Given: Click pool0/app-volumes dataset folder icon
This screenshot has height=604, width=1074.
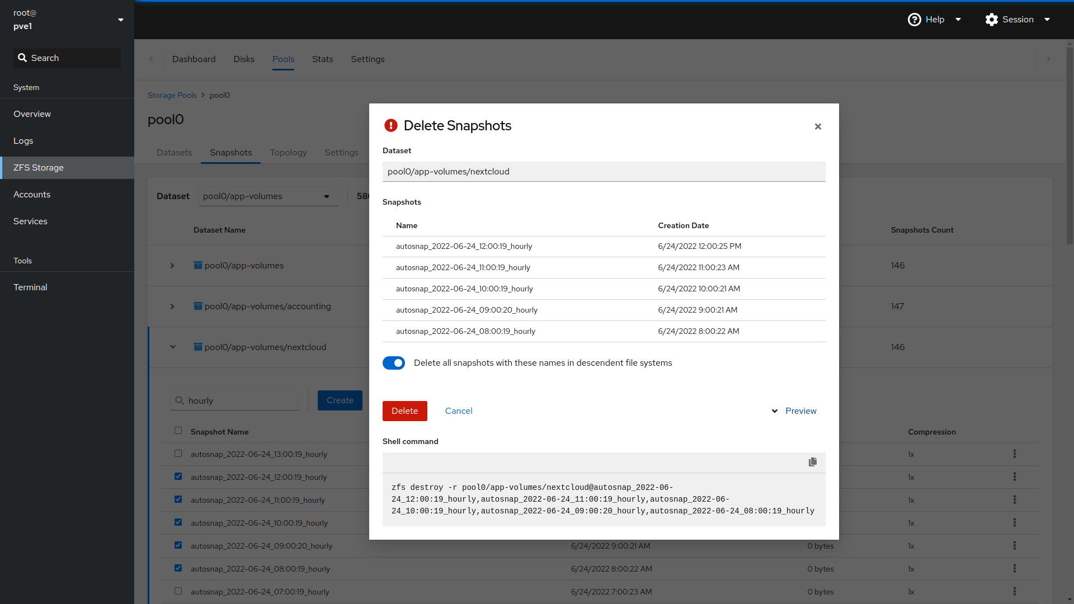Looking at the screenshot, I should [198, 265].
